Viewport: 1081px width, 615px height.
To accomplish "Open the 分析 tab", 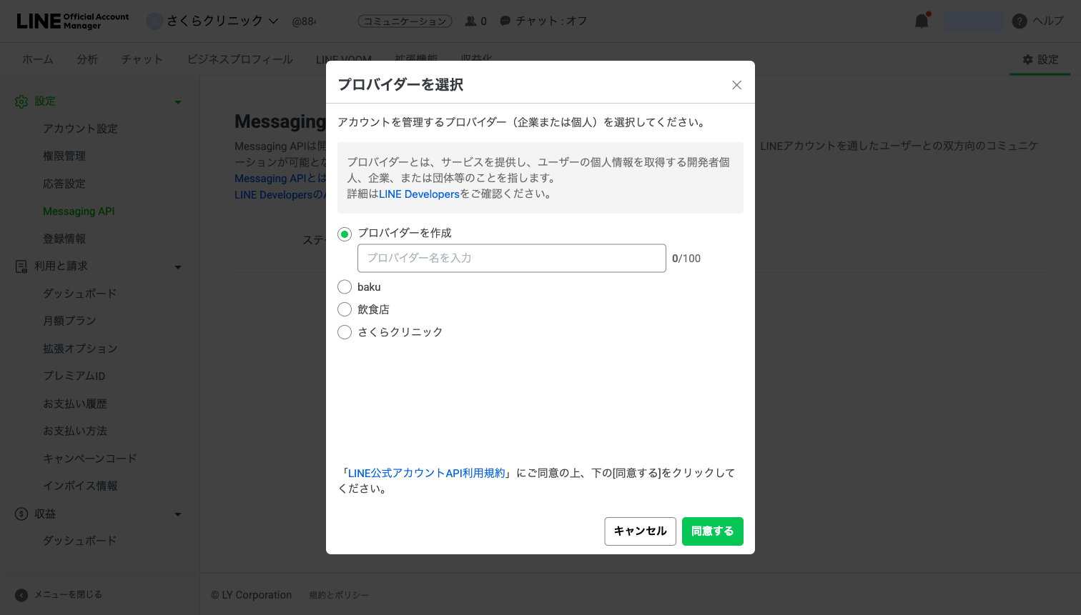I will point(87,59).
